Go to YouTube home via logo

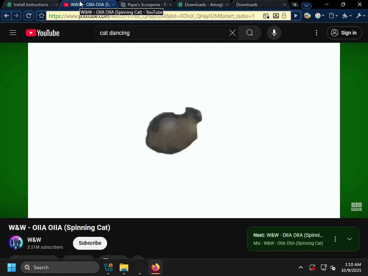click(x=42, y=33)
